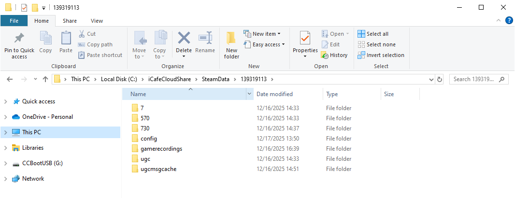Click the Pin to Quick access icon
Viewport: 515px width, 198px height.
click(19, 39)
